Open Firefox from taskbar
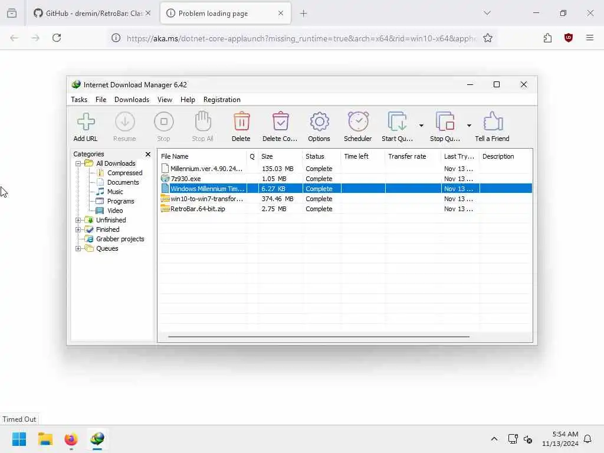 coord(71,439)
